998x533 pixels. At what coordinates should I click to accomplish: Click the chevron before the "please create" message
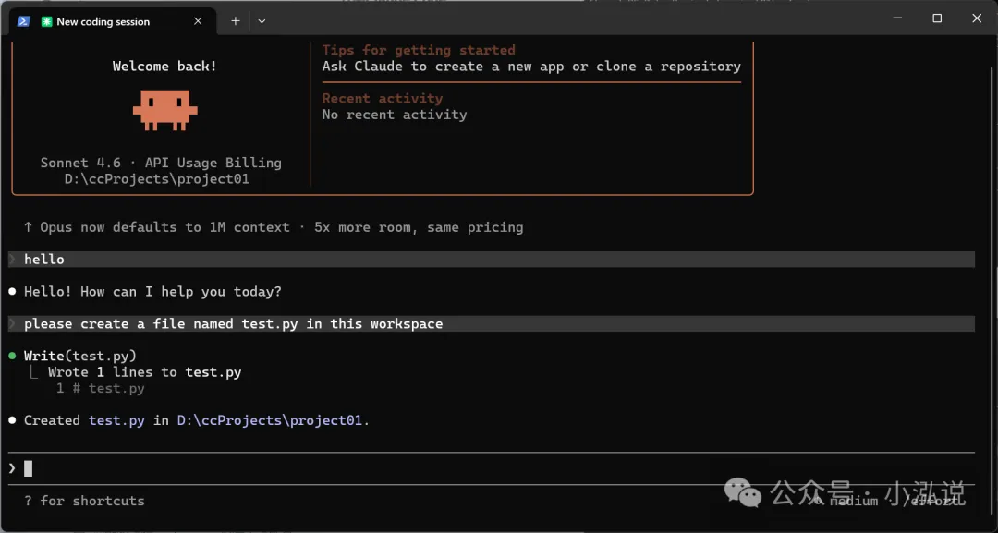point(12,324)
